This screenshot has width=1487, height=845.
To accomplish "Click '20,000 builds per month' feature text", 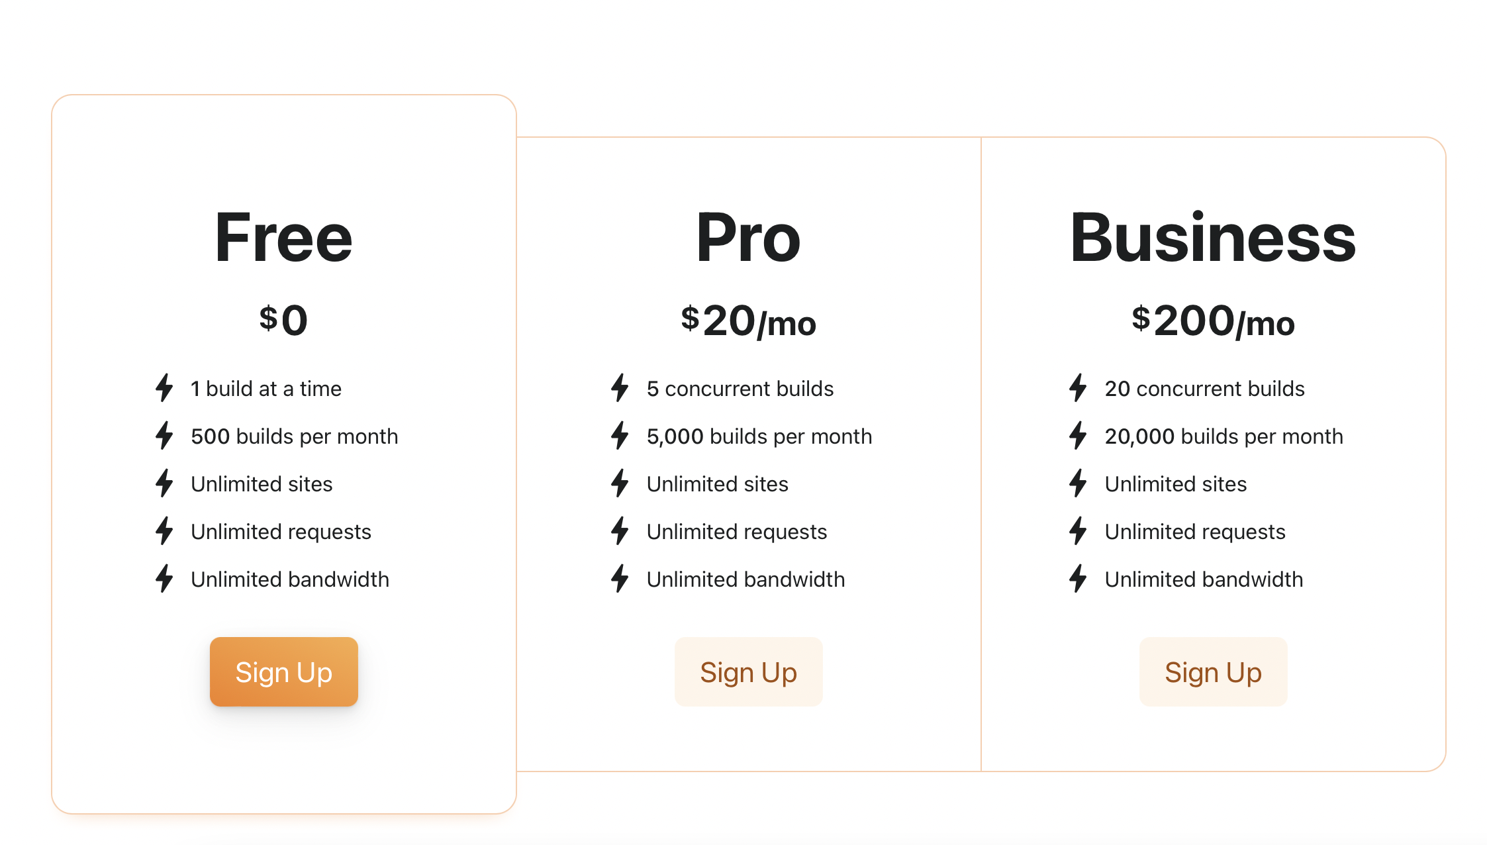I will coord(1223,436).
